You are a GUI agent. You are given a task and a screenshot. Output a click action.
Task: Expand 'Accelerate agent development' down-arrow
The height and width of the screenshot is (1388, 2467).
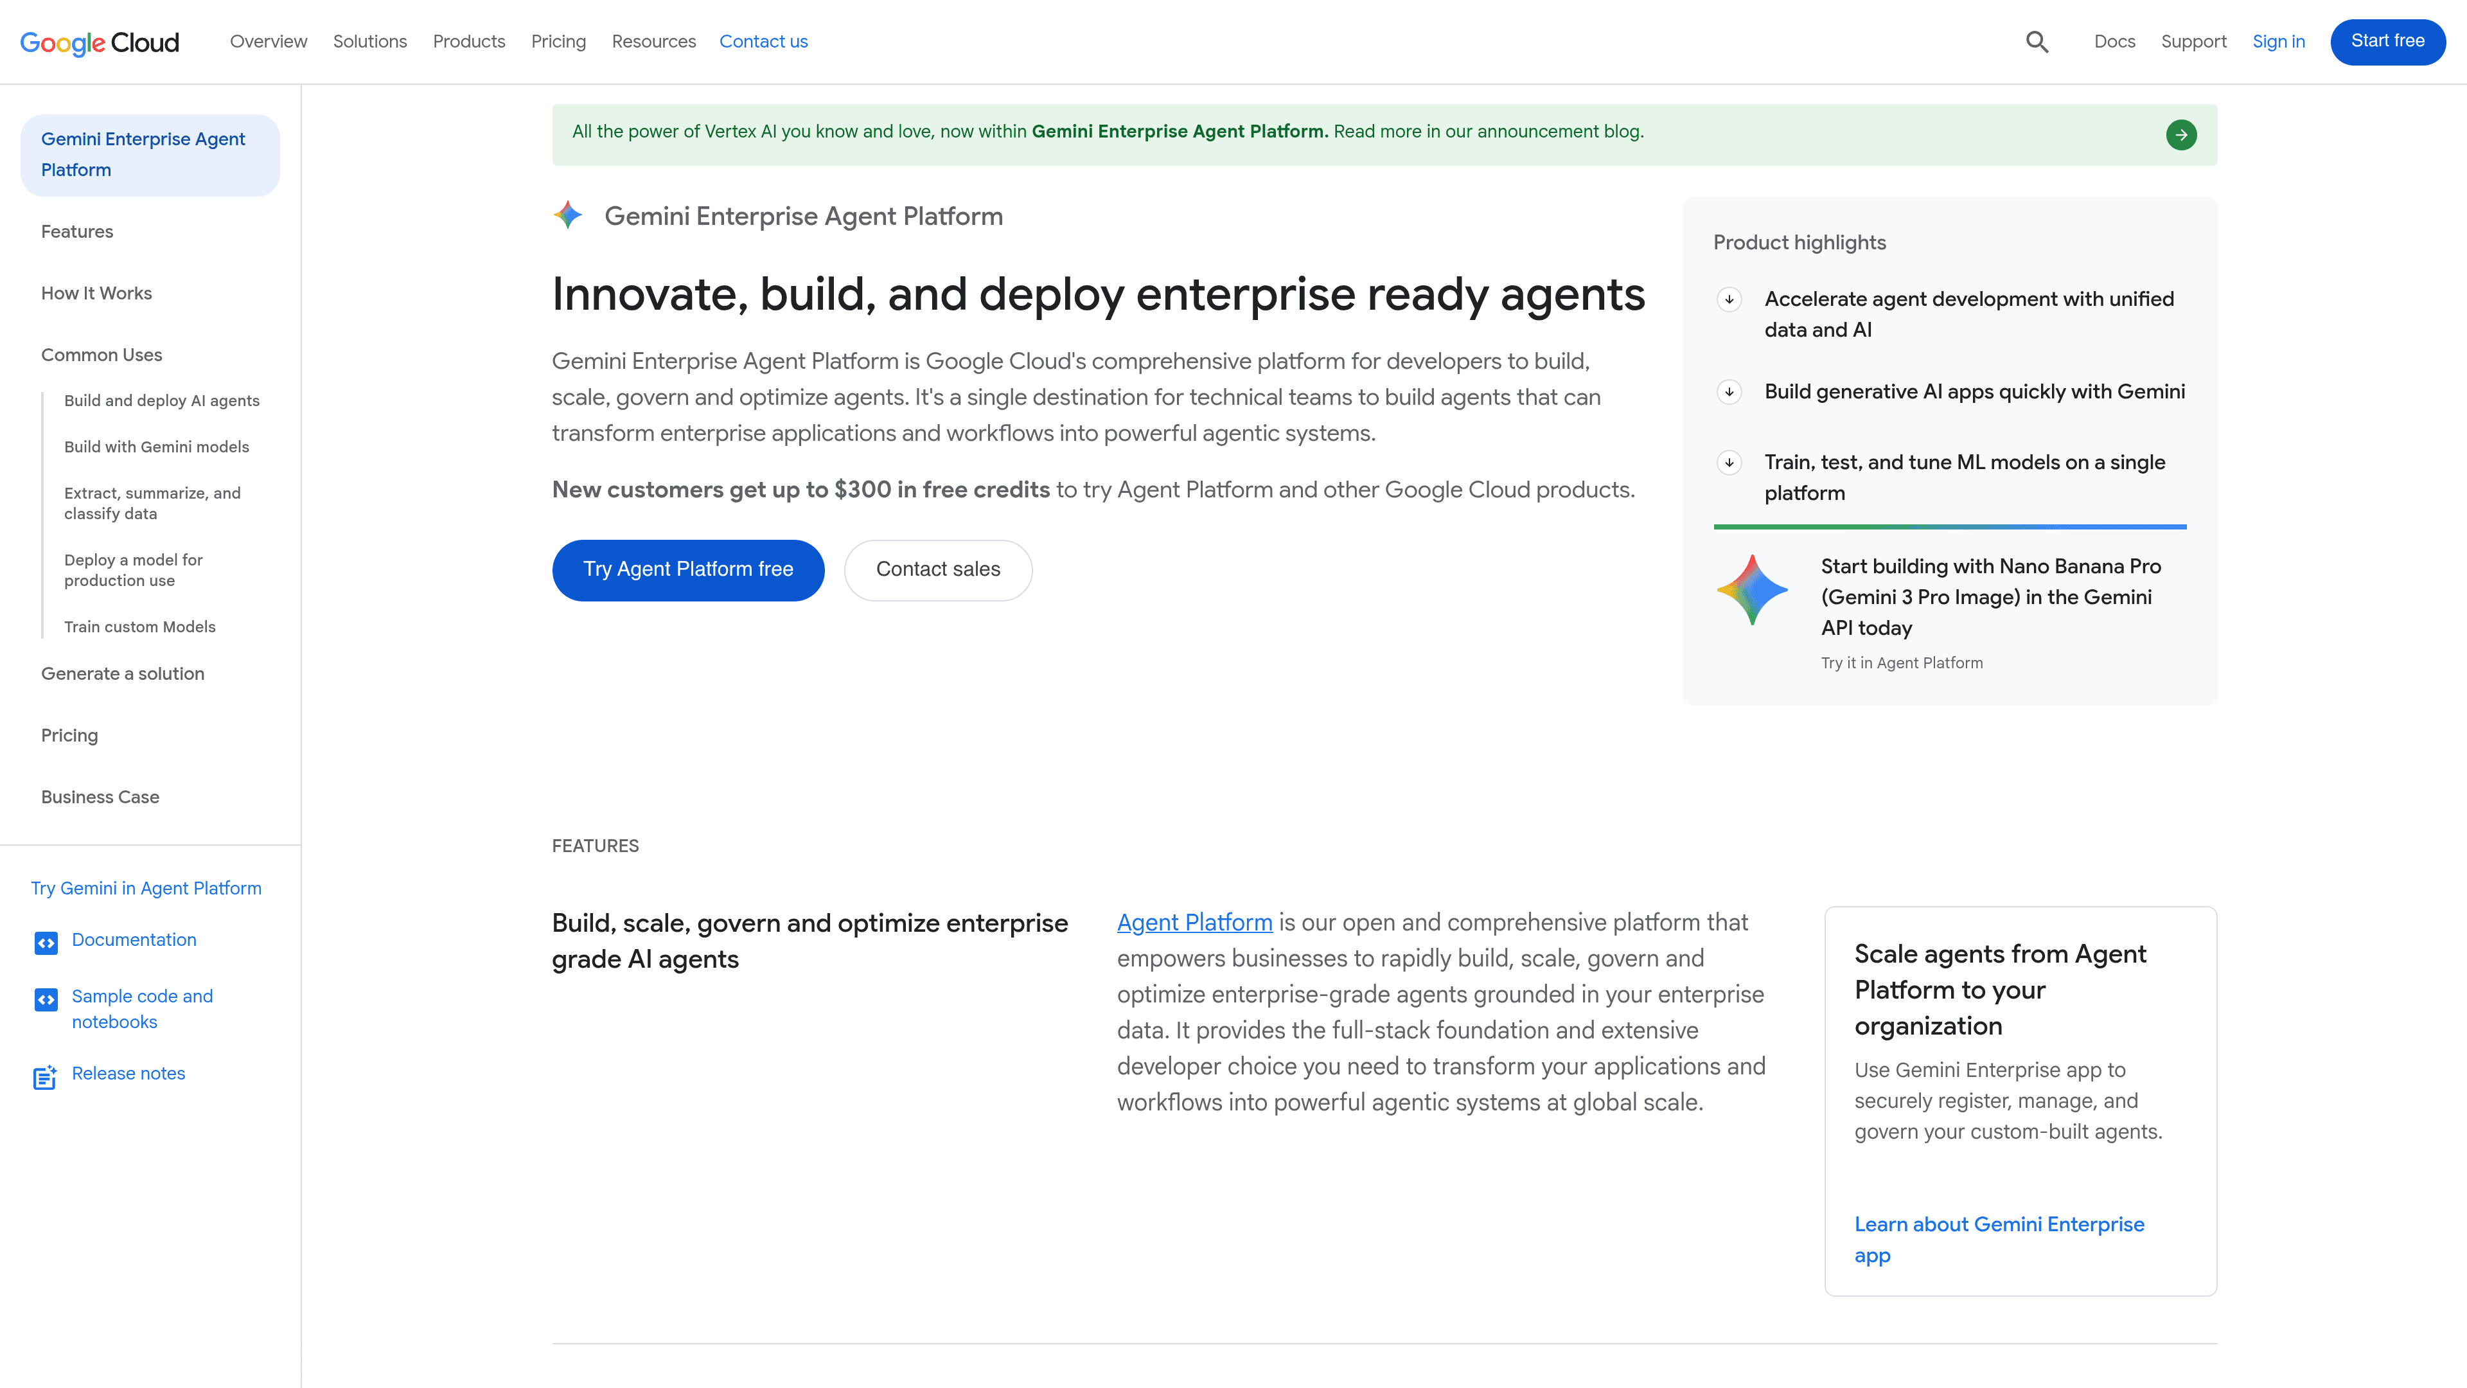[x=1729, y=300]
